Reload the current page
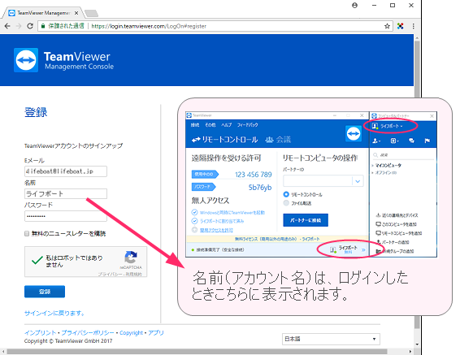Viewport: 460px width, 355px height. (30, 26)
